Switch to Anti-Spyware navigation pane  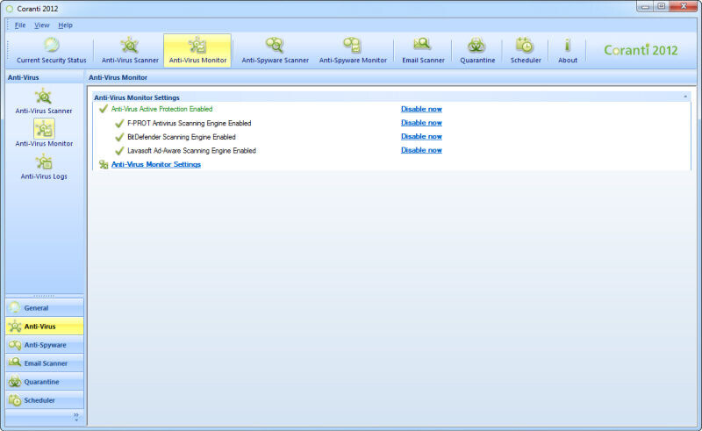coord(45,344)
